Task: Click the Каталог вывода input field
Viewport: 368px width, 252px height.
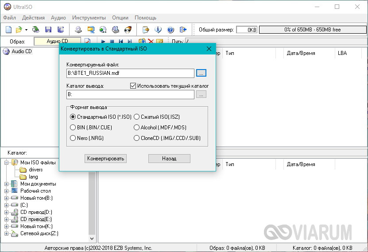Action: click(130, 94)
